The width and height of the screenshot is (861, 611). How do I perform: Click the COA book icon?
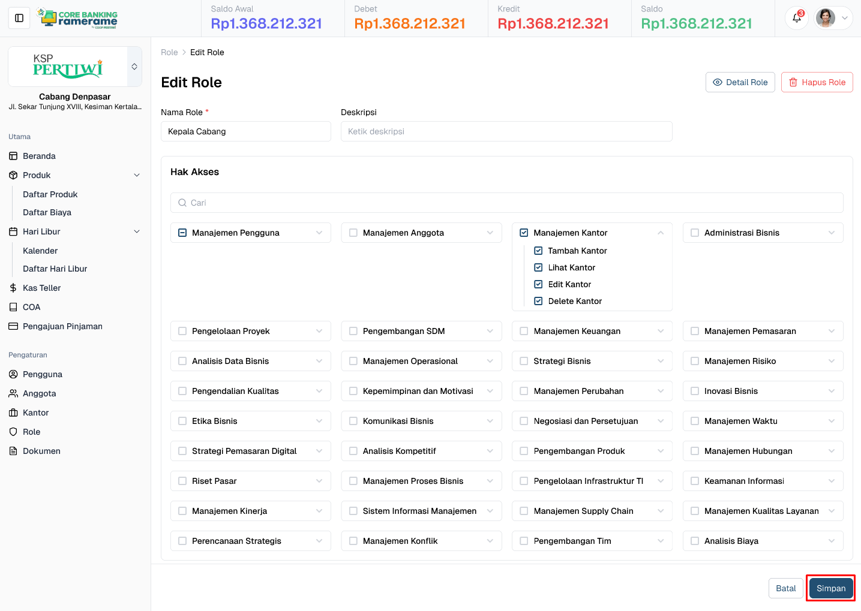[x=13, y=307]
